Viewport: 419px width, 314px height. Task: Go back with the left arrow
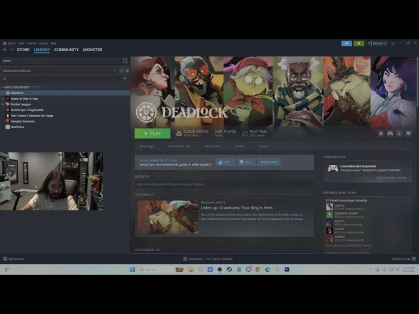[5, 50]
